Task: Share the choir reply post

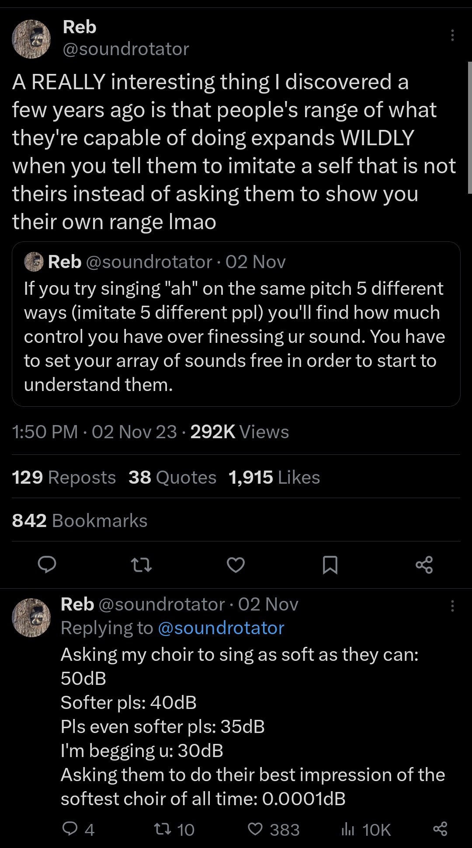Action: coord(440,829)
